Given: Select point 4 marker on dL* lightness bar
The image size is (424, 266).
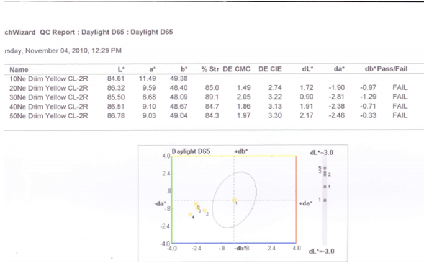Looking at the screenshot, I should 325,186.
